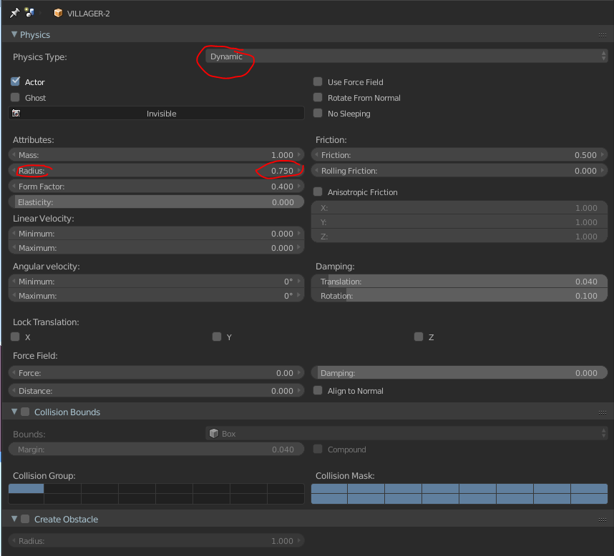The height and width of the screenshot is (556, 614).
Task: Click the Physics panel title
Action: (35, 35)
